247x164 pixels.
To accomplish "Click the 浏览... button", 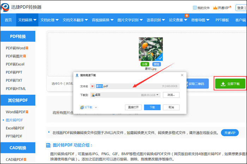I will tap(171, 95).
